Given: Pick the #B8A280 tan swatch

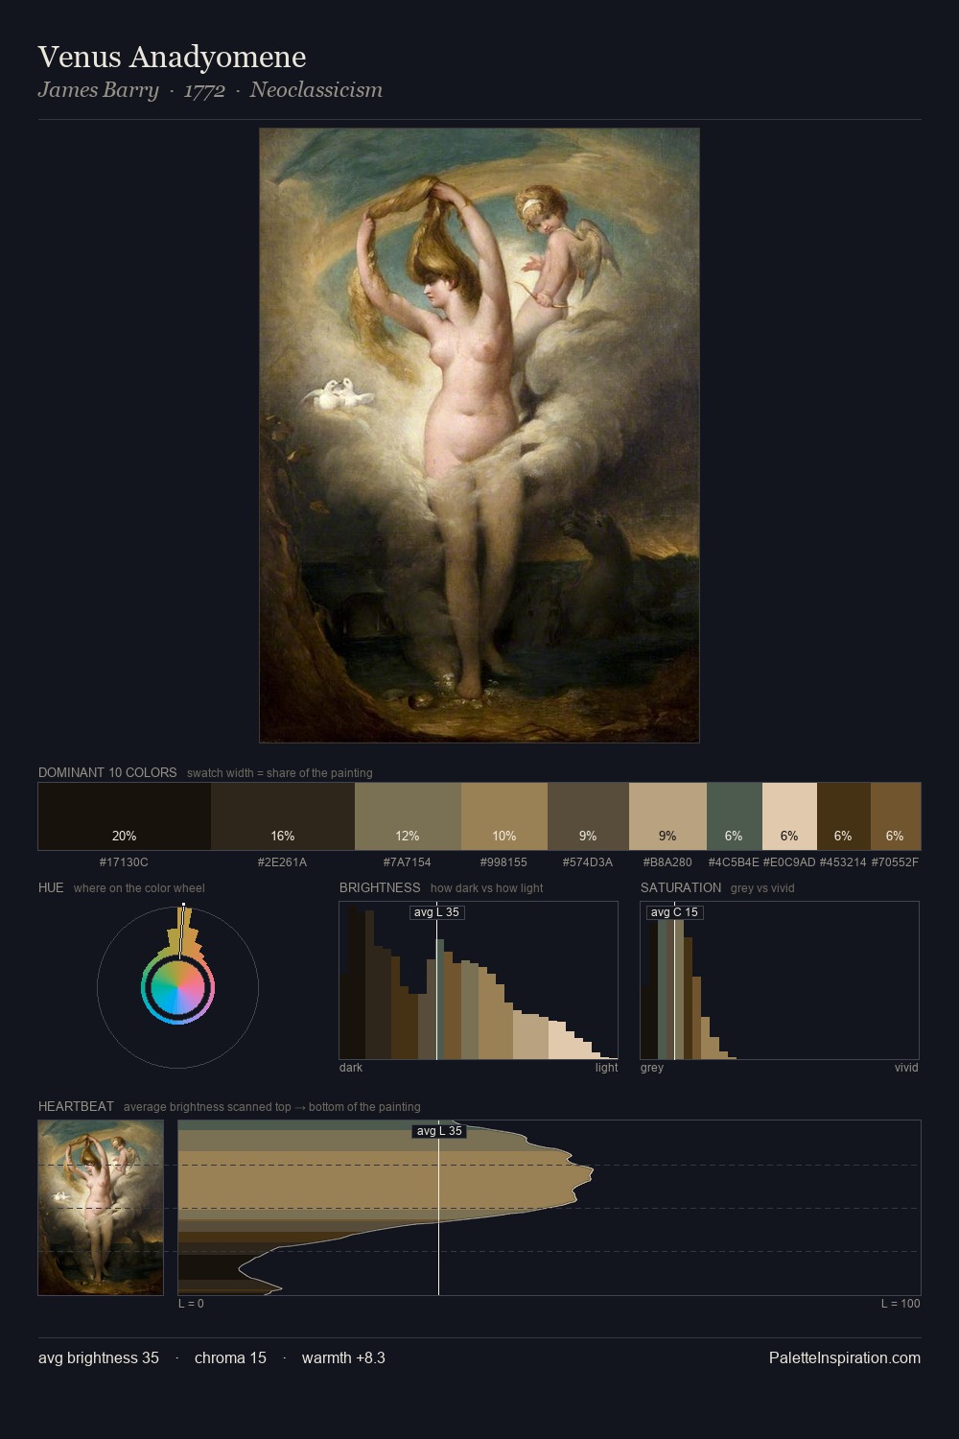Looking at the screenshot, I should tap(667, 816).
